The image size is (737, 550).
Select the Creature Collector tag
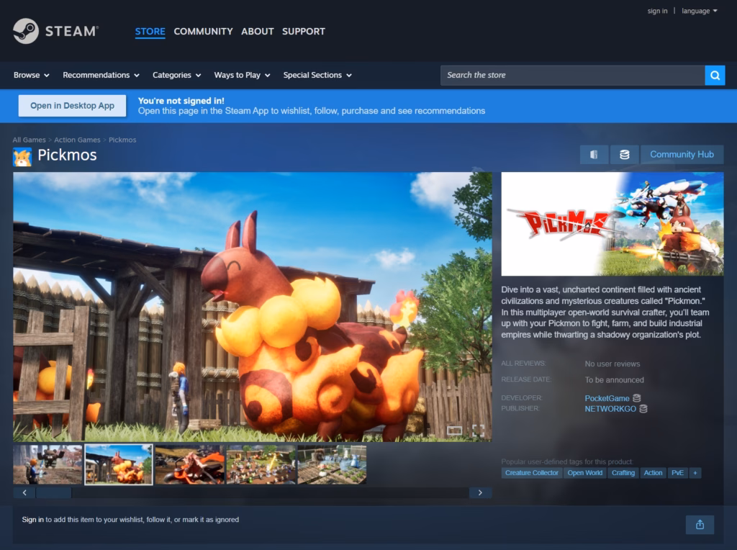(532, 473)
